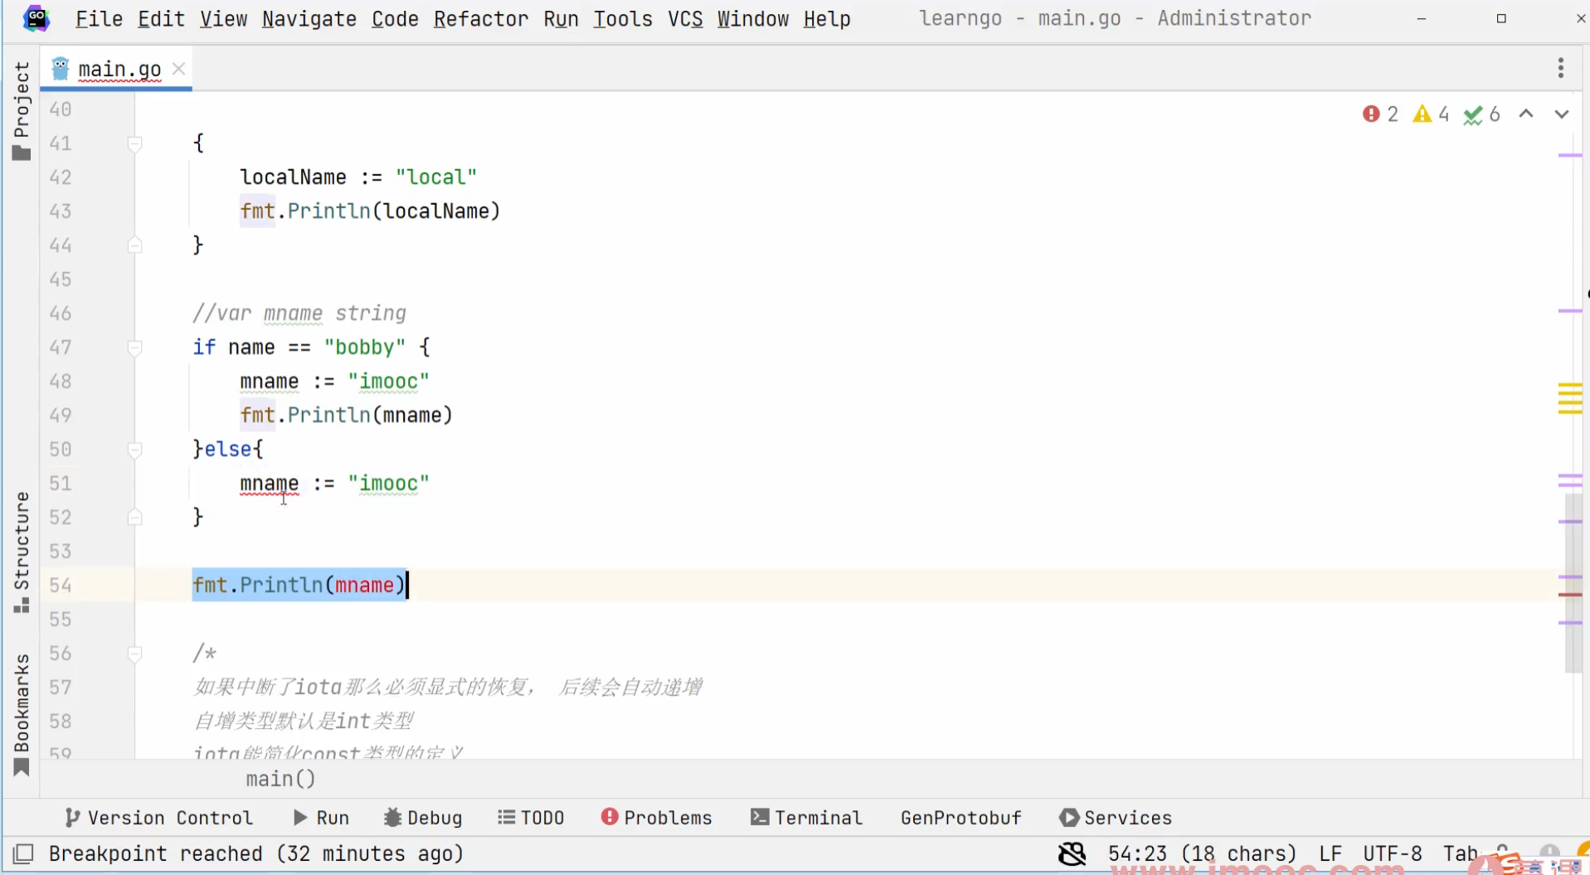Click line number 54 in gutter

[61, 586]
